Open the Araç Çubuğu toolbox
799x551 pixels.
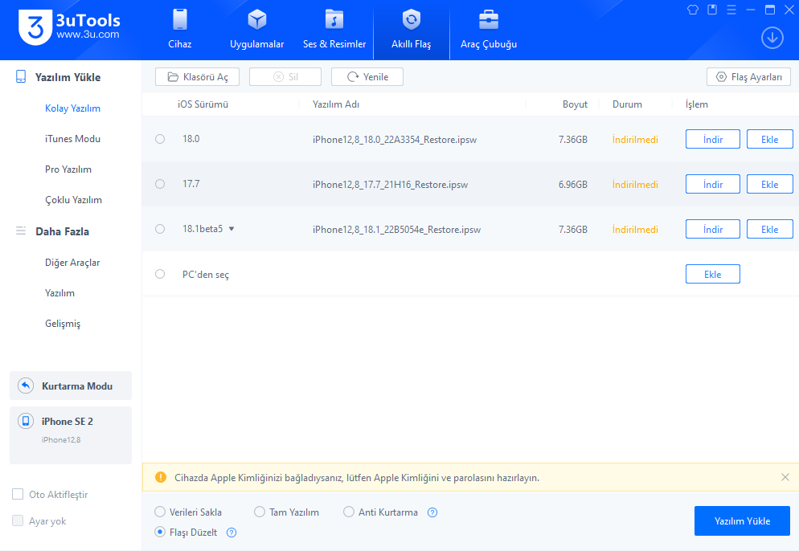click(x=489, y=30)
